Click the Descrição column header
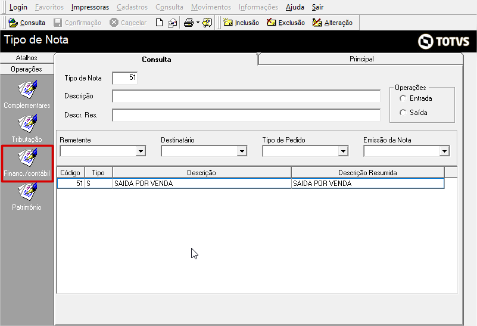 coord(202,173)
